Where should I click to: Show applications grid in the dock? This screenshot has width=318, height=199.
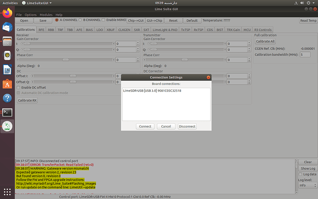pos(7,192)
